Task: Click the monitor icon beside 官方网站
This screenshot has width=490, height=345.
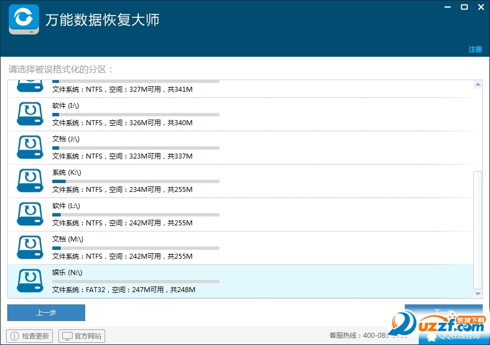Action: pyautogui.click(x=67, y=336)
